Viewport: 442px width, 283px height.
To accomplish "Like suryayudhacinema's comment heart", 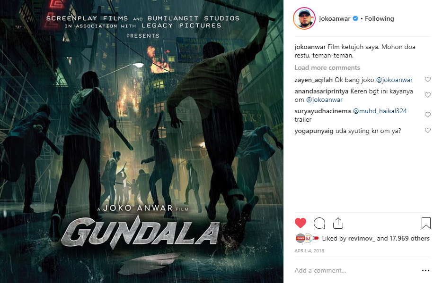I will pyautogui.click(x=428, y=115).
